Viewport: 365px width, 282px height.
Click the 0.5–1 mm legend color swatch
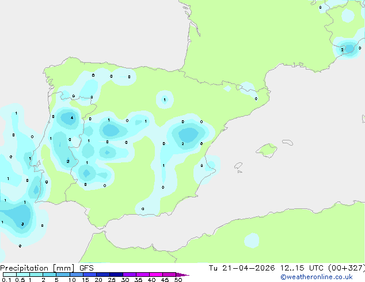[23, 275]
